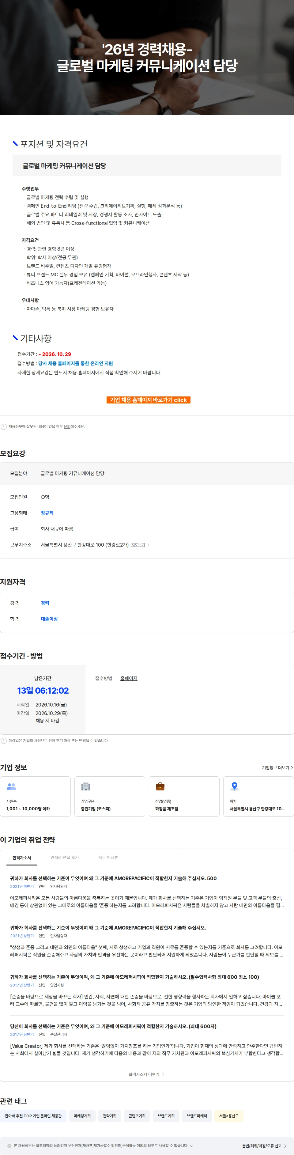Click the 문의 link under the job description
This screenshot has width=294, height=1155.
tap(66, 426)
